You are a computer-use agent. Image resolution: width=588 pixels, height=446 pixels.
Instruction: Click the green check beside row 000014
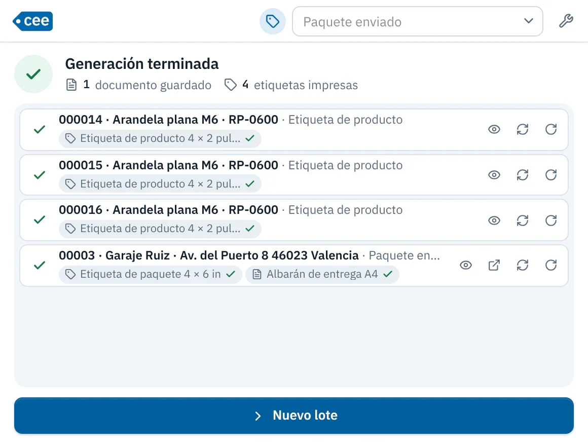click(40, 130)
